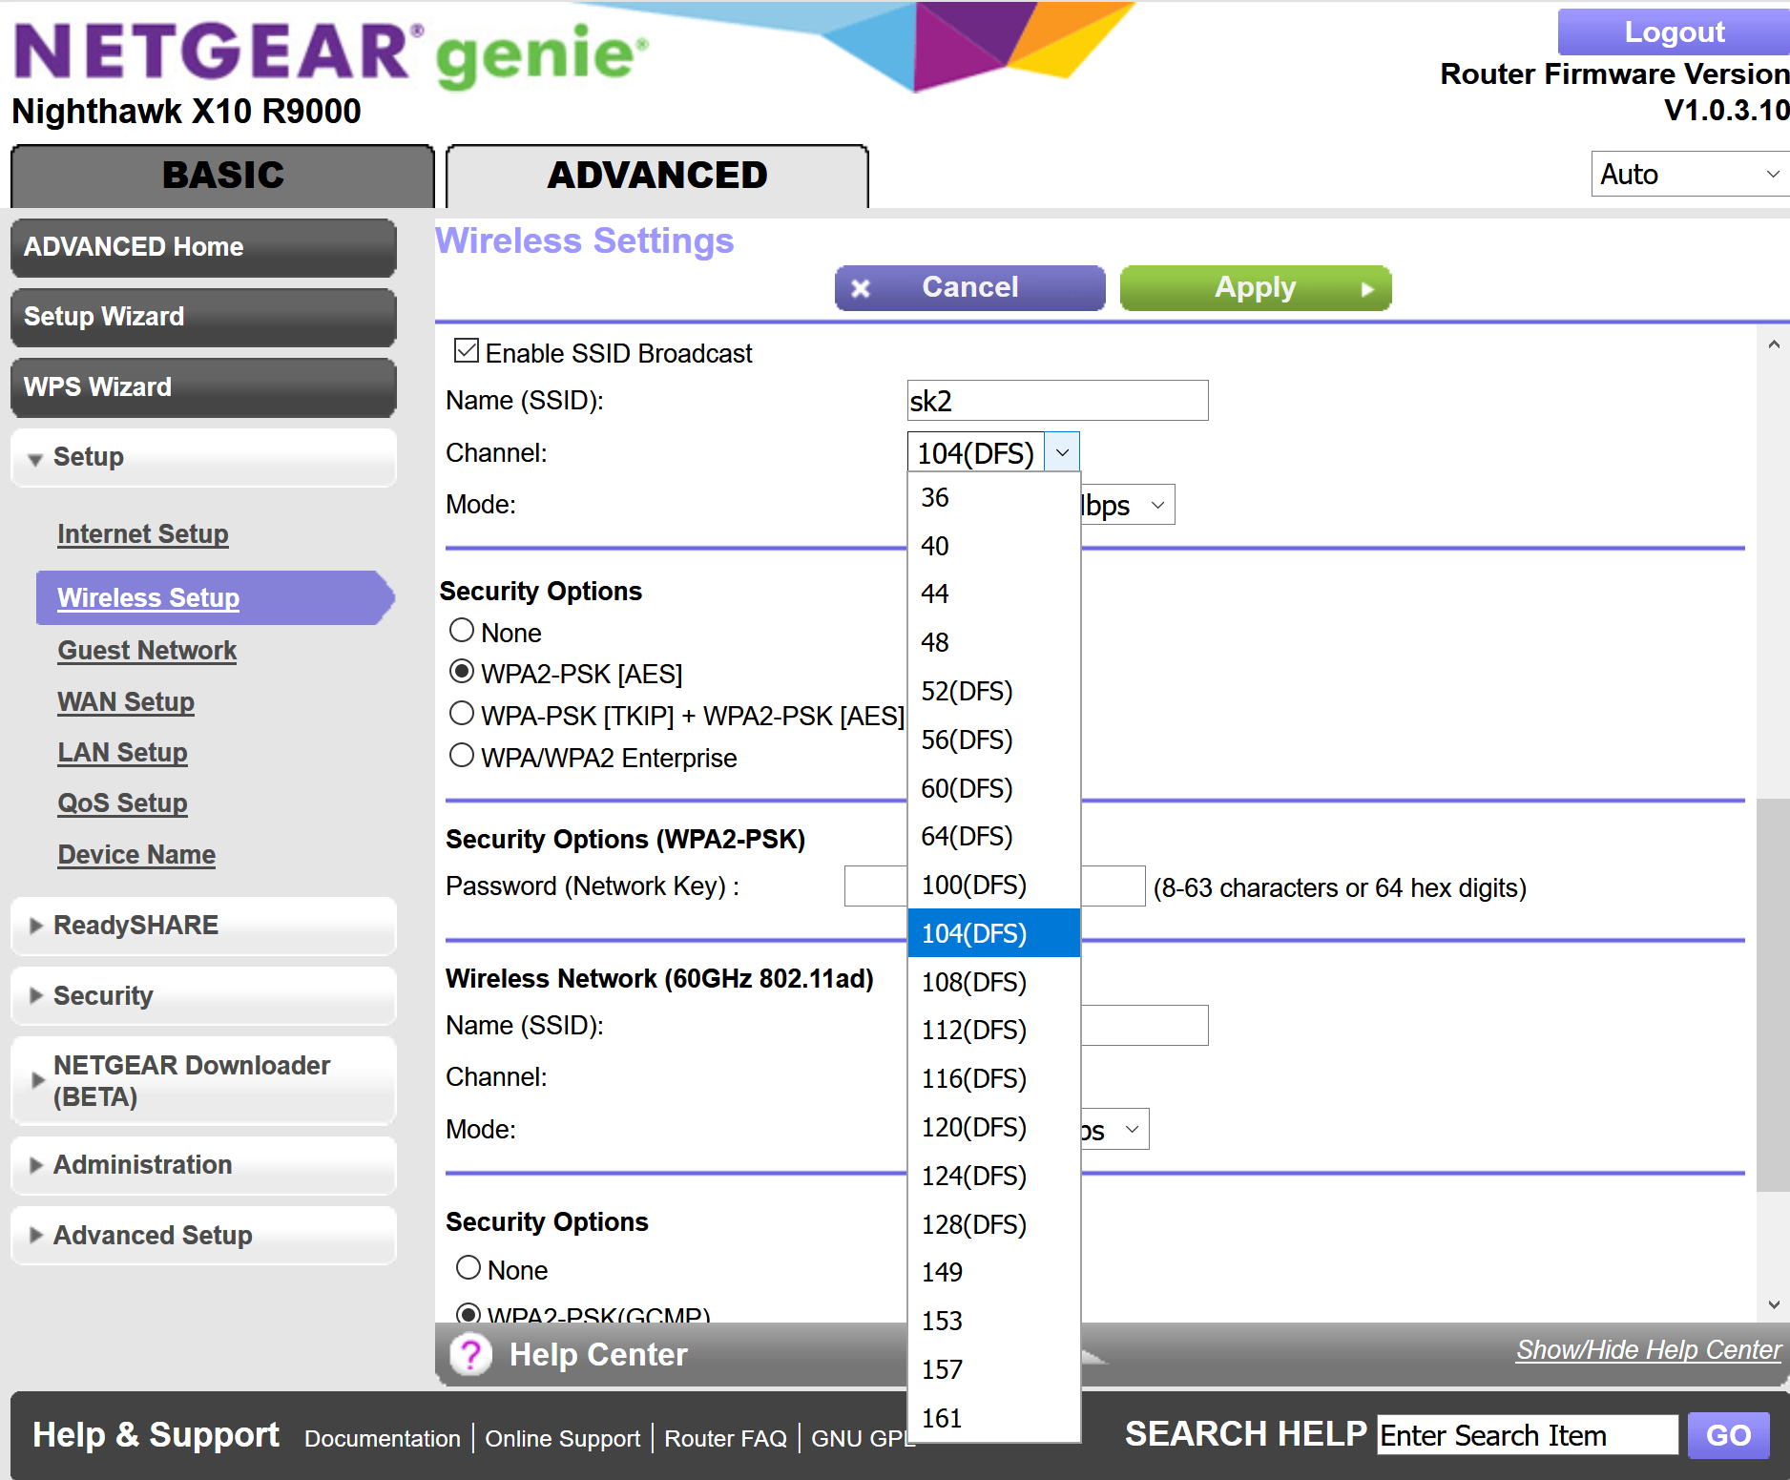Select WPA2-PSK(GCMP) radio button

tap(468, 1313)
